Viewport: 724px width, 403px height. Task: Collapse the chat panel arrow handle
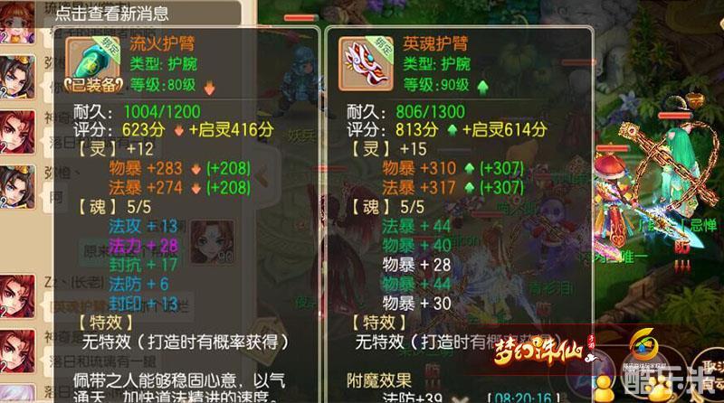262,175
